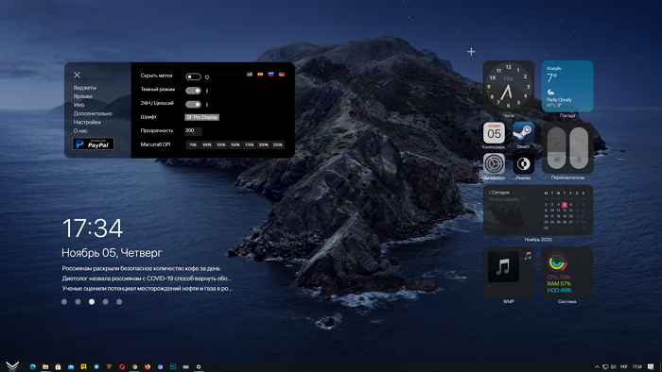Open the Opera icon on the taskbar
This screenshot has height=372, width=662.
122,367
